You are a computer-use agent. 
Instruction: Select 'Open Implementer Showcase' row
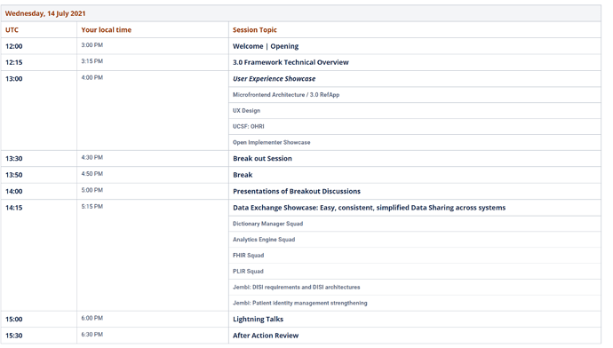[415, 143]
